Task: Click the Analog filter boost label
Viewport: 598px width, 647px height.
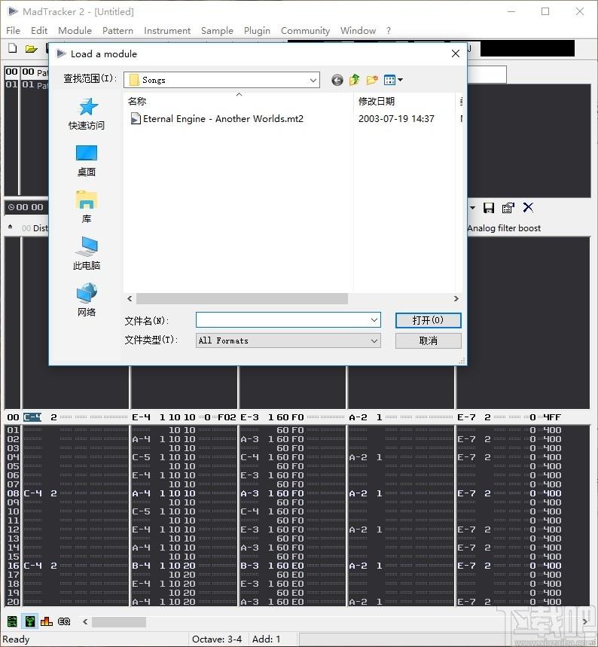Action: point(504,228)
